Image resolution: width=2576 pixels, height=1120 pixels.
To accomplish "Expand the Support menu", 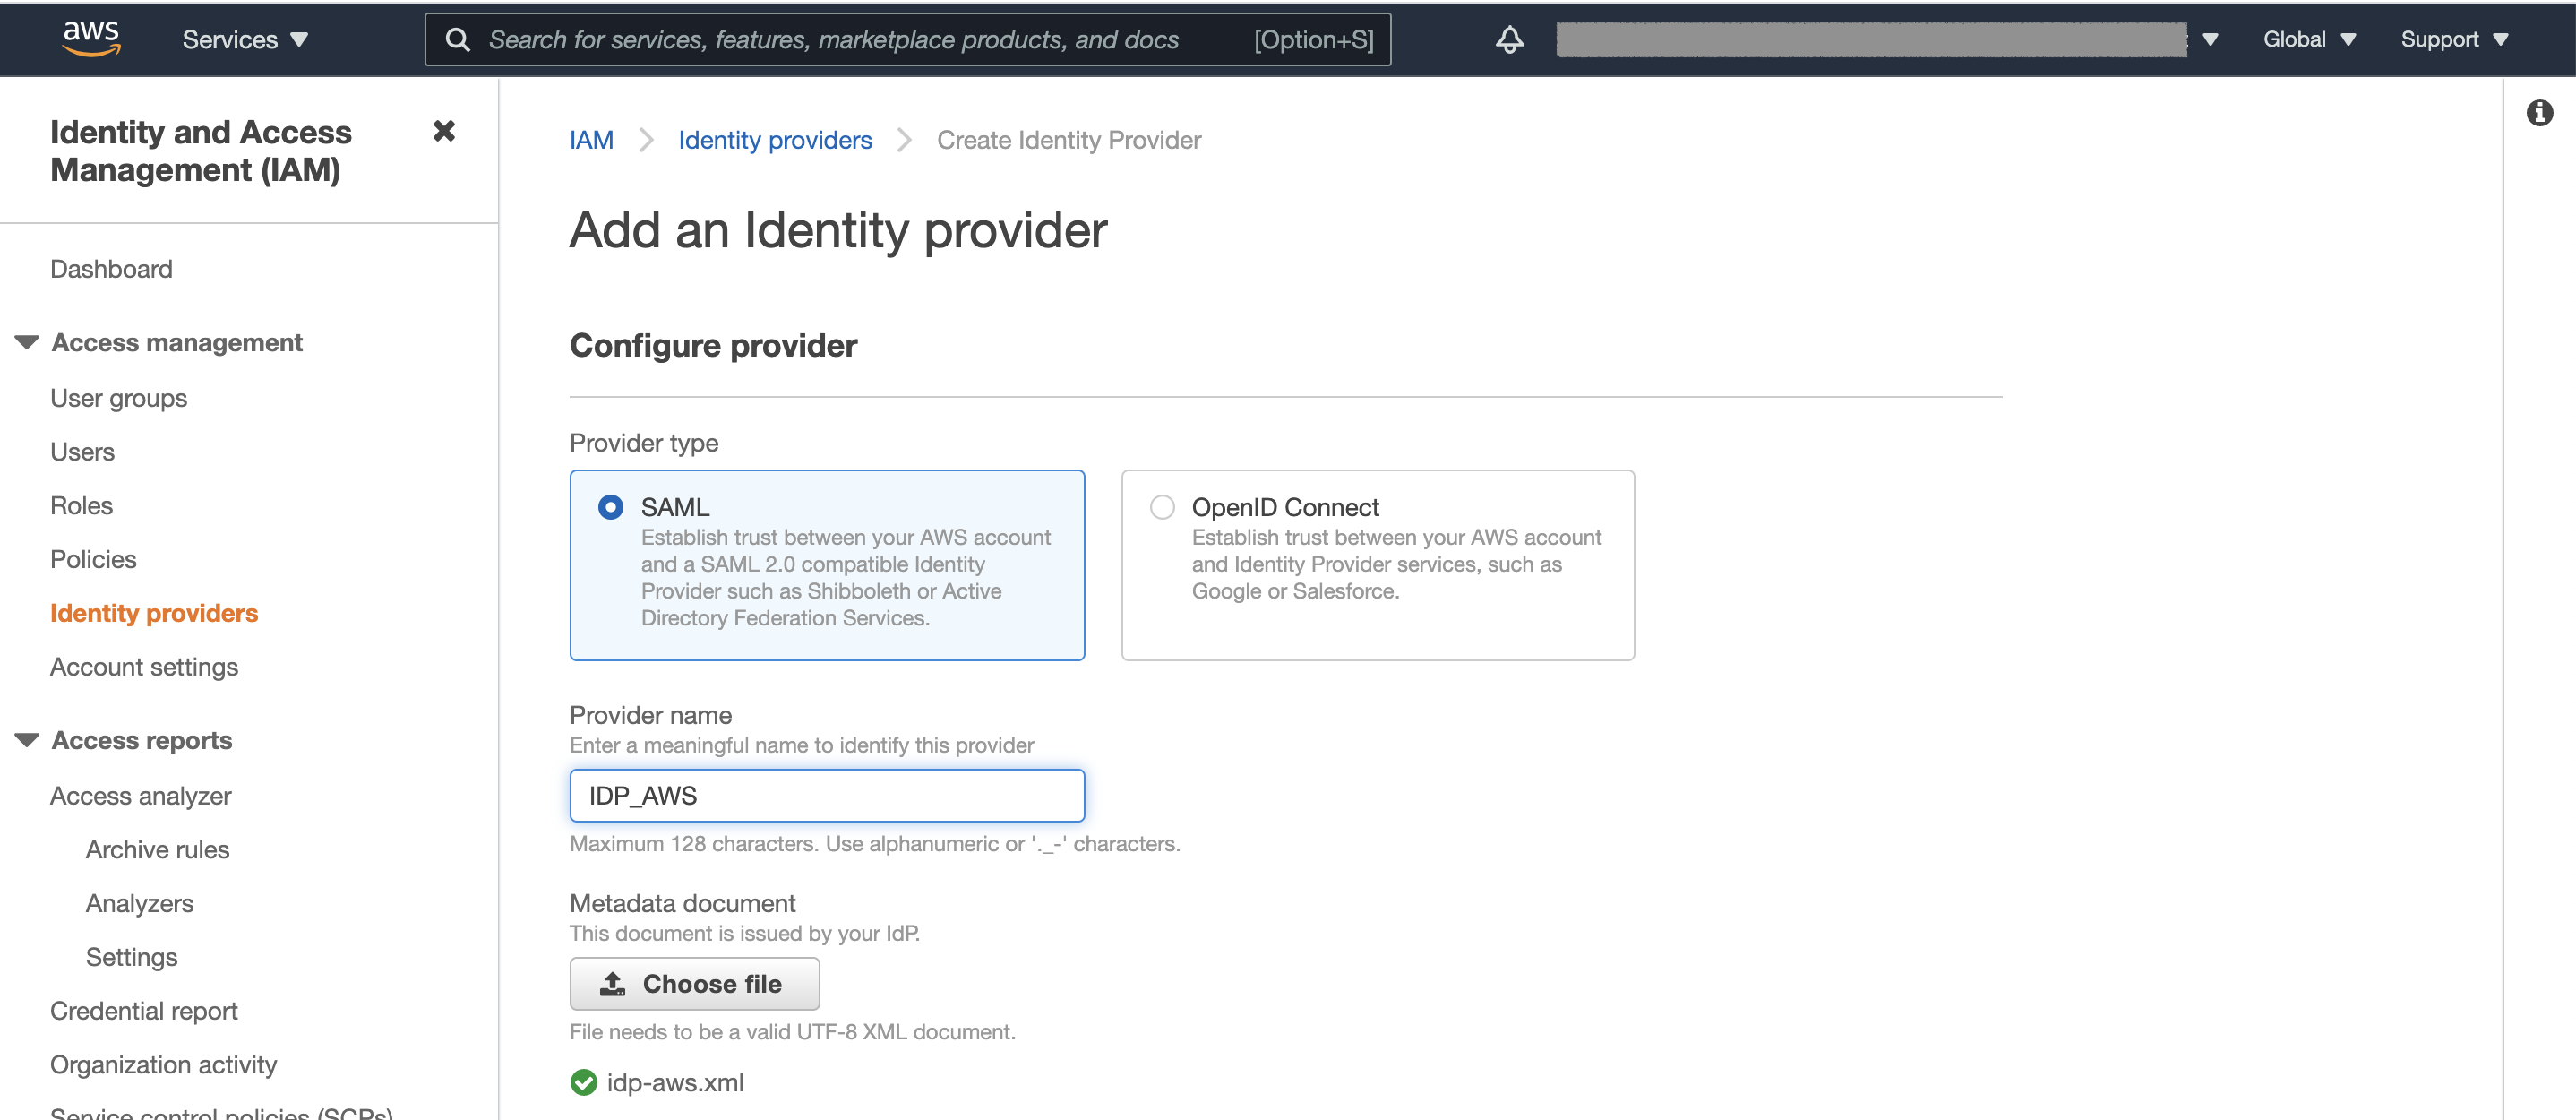I will click(2454, 40).
